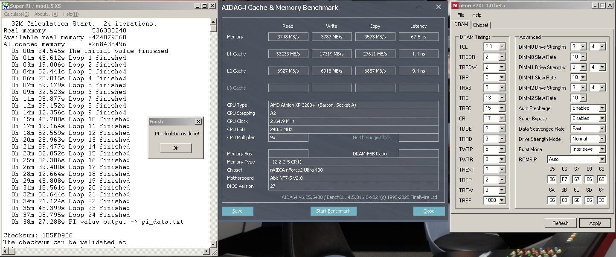
Task: Open the TWTP timing dropdown
Action: pyautogui.click(x=502, y=149)
